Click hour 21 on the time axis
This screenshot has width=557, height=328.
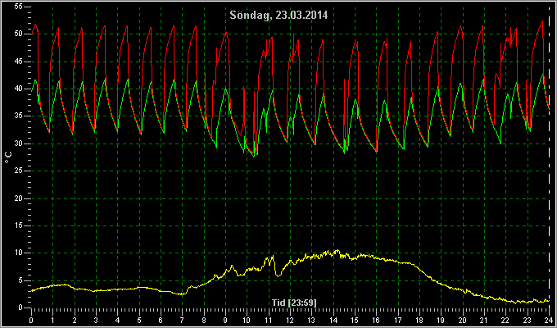click(x=484, y=320)
